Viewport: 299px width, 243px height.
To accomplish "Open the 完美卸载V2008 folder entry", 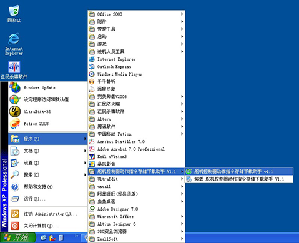I will 137,96.
